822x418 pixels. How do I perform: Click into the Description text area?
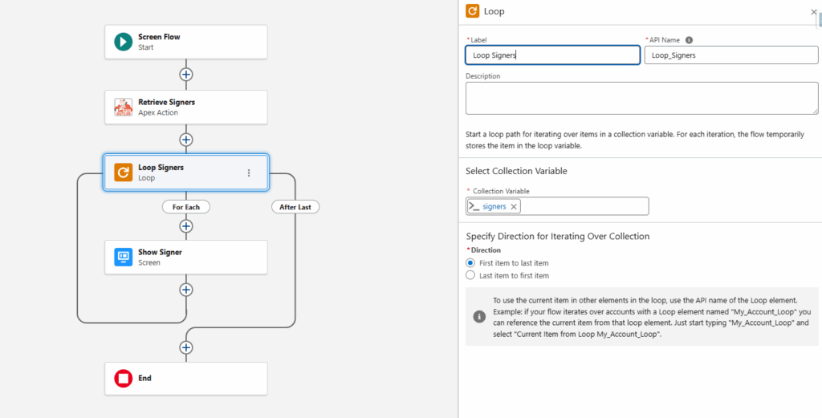tap(641, 98)
